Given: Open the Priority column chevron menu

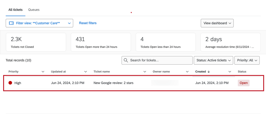Looking at the screenshot, I should pyautogui.click(x=43, y=72).
